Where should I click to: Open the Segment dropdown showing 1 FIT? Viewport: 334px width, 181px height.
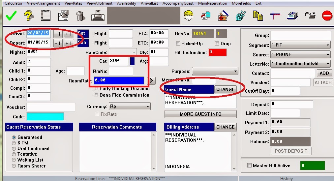point(301,45)
